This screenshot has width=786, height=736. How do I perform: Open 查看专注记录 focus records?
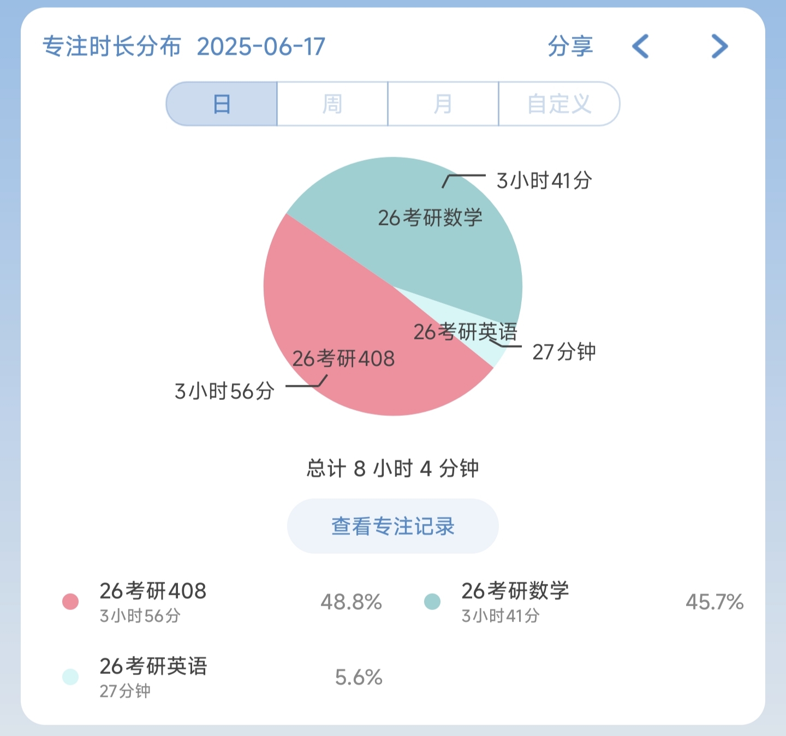(x=392, y=526)
